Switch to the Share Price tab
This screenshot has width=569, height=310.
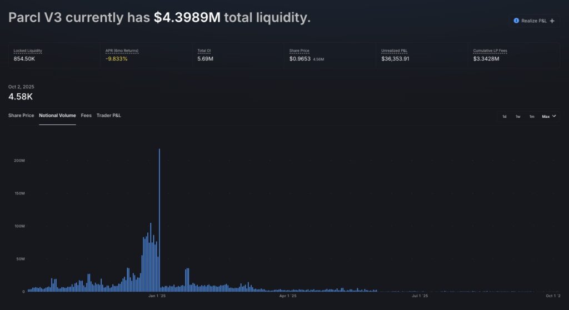coord(21,116)
